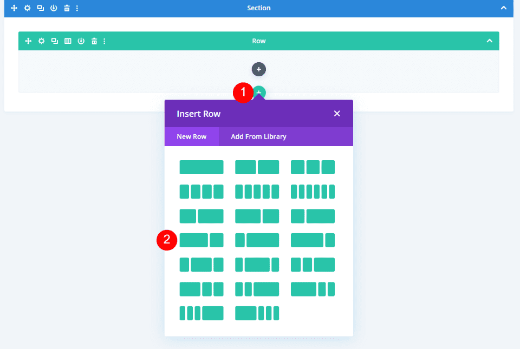Screen dimensions: 520x349
Task: Click the gray plus to add a module
Action: [258, 69]
